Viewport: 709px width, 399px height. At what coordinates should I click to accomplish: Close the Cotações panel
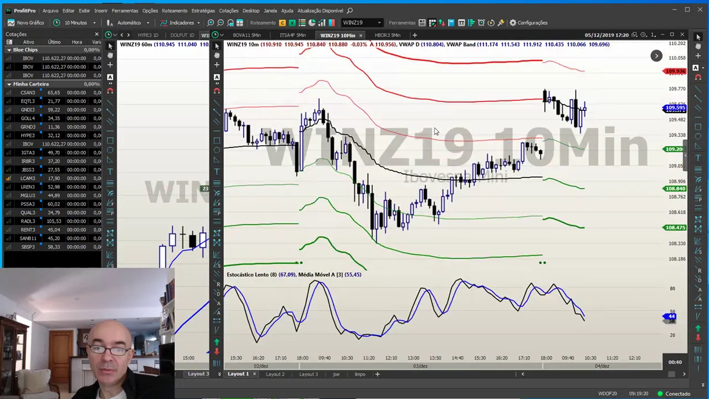point(96,34)
